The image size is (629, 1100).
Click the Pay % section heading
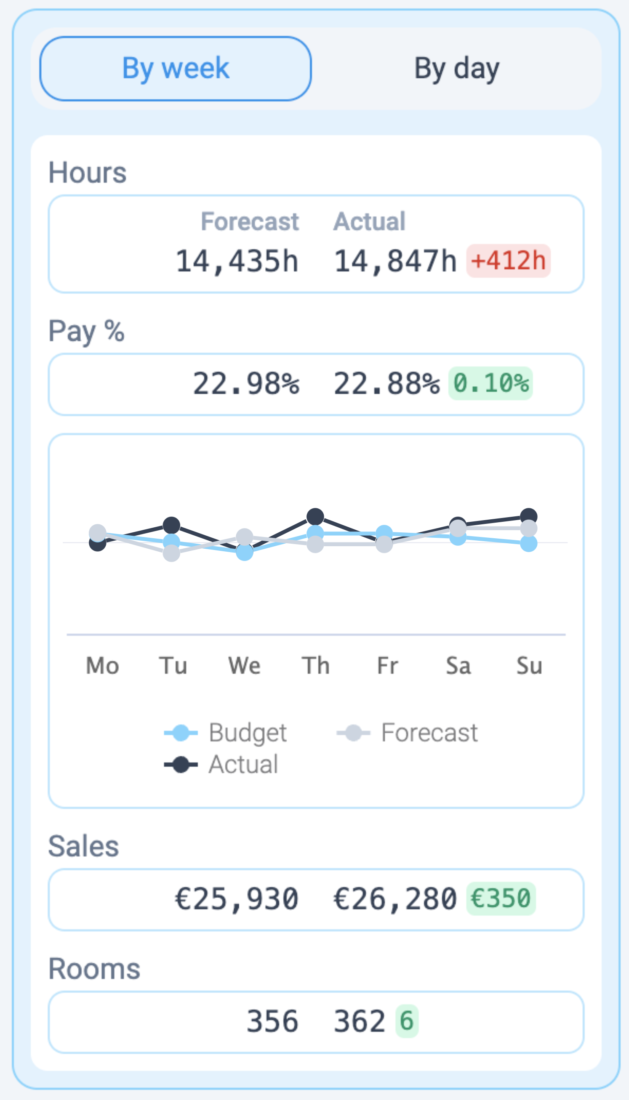86,332
